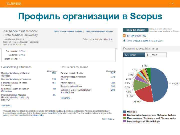Click document count 154 for Lomonosov
This screenshot has height=135, width=180.
click(54, 83)
